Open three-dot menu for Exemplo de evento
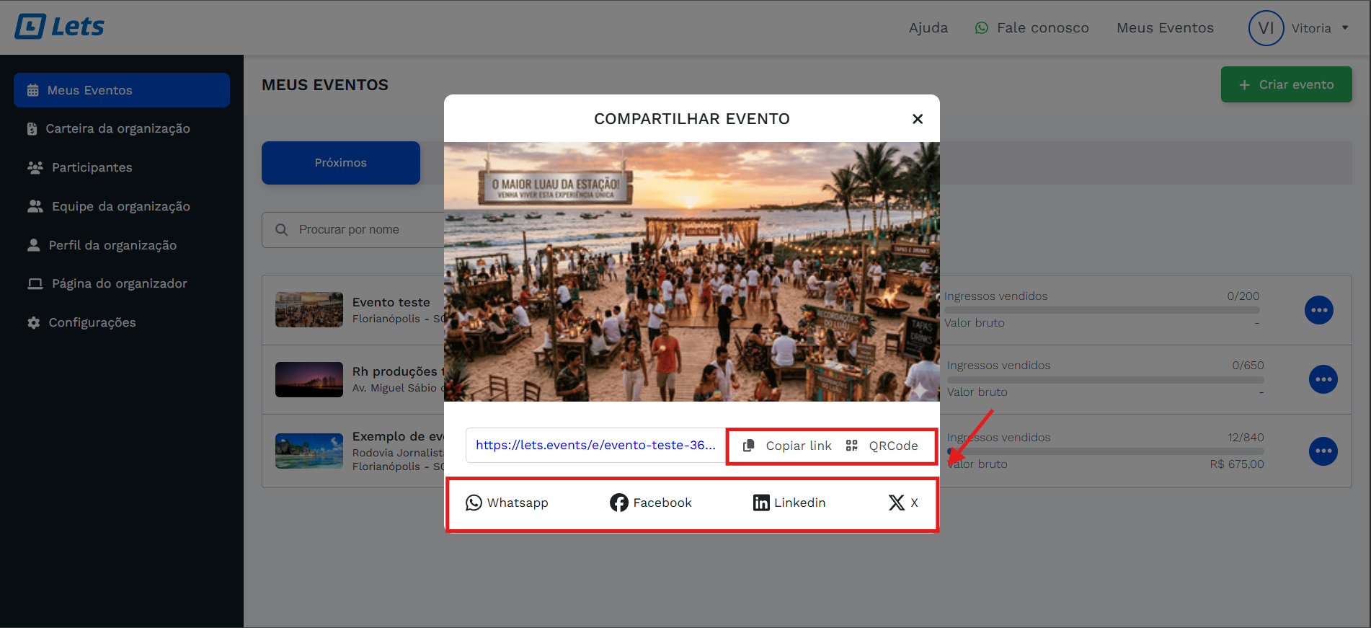The height and width of the screenshot is (628, 1371). click(1323, 451)
